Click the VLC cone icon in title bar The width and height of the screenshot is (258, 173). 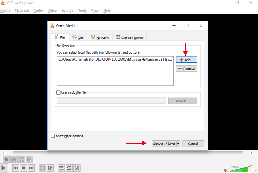pos(3,3)
